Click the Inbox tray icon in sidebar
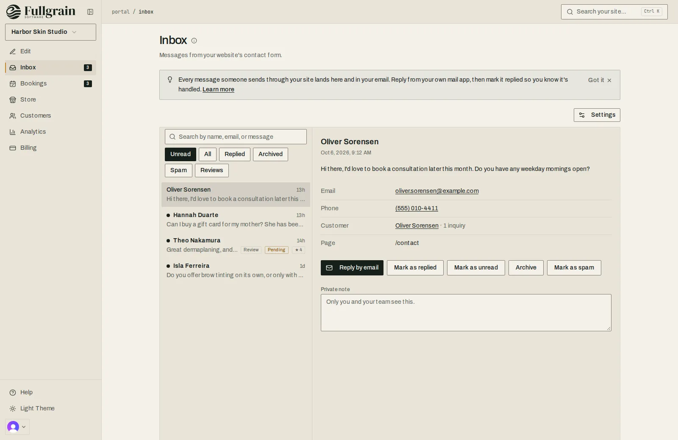678x440 pixels. (13, 68)
